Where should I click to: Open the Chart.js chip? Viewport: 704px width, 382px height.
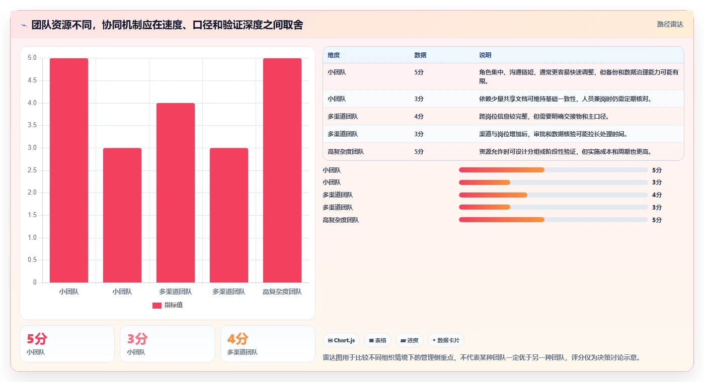pyautogui.click(x=341, y=340)
